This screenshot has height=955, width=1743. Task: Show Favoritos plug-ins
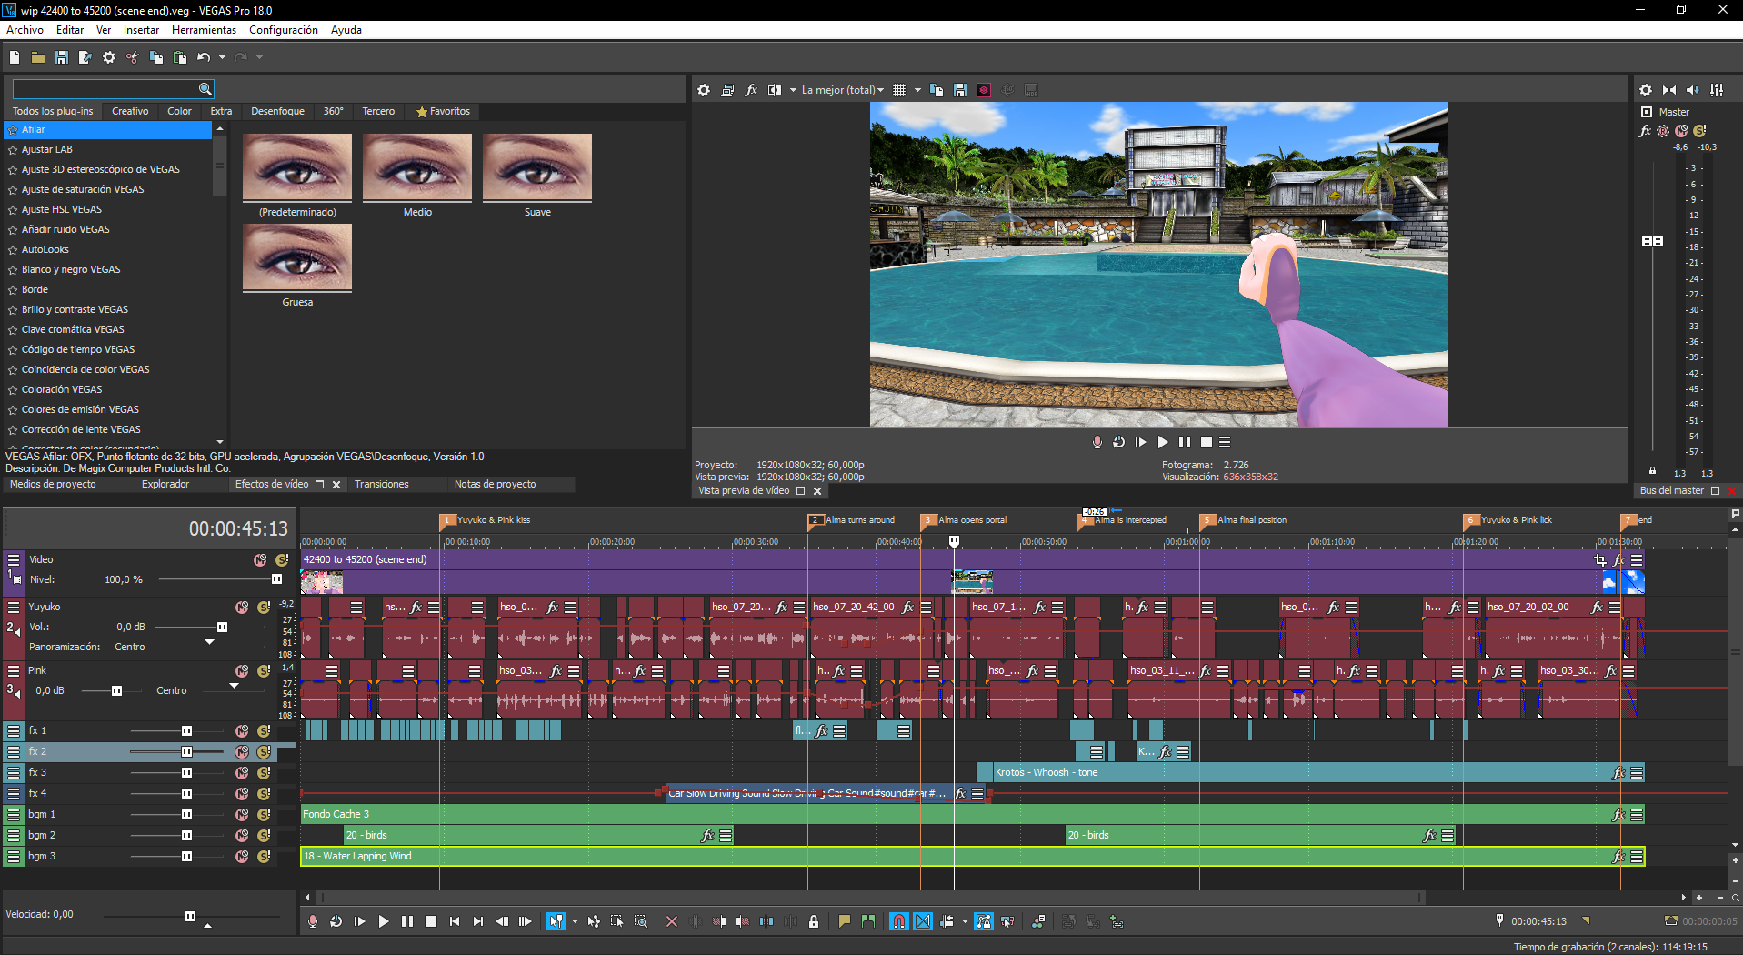coord(444,111)
